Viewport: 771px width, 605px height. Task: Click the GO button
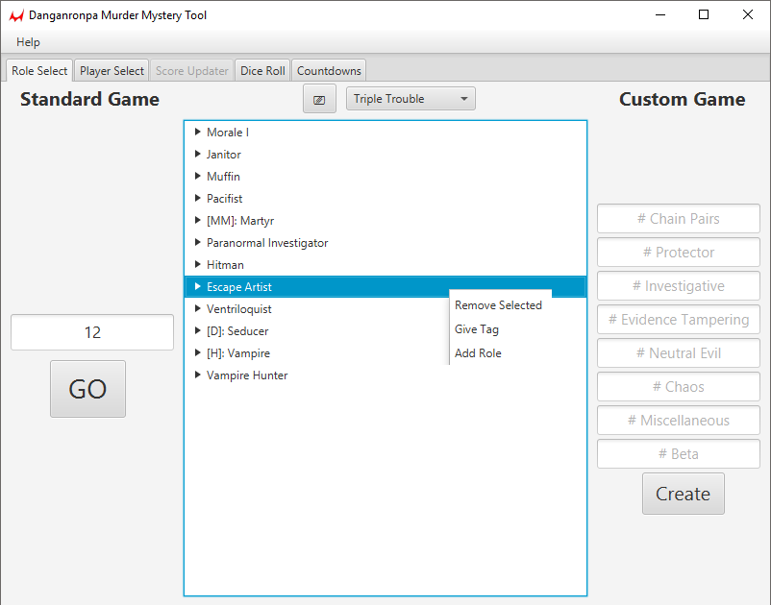(88, 389)
